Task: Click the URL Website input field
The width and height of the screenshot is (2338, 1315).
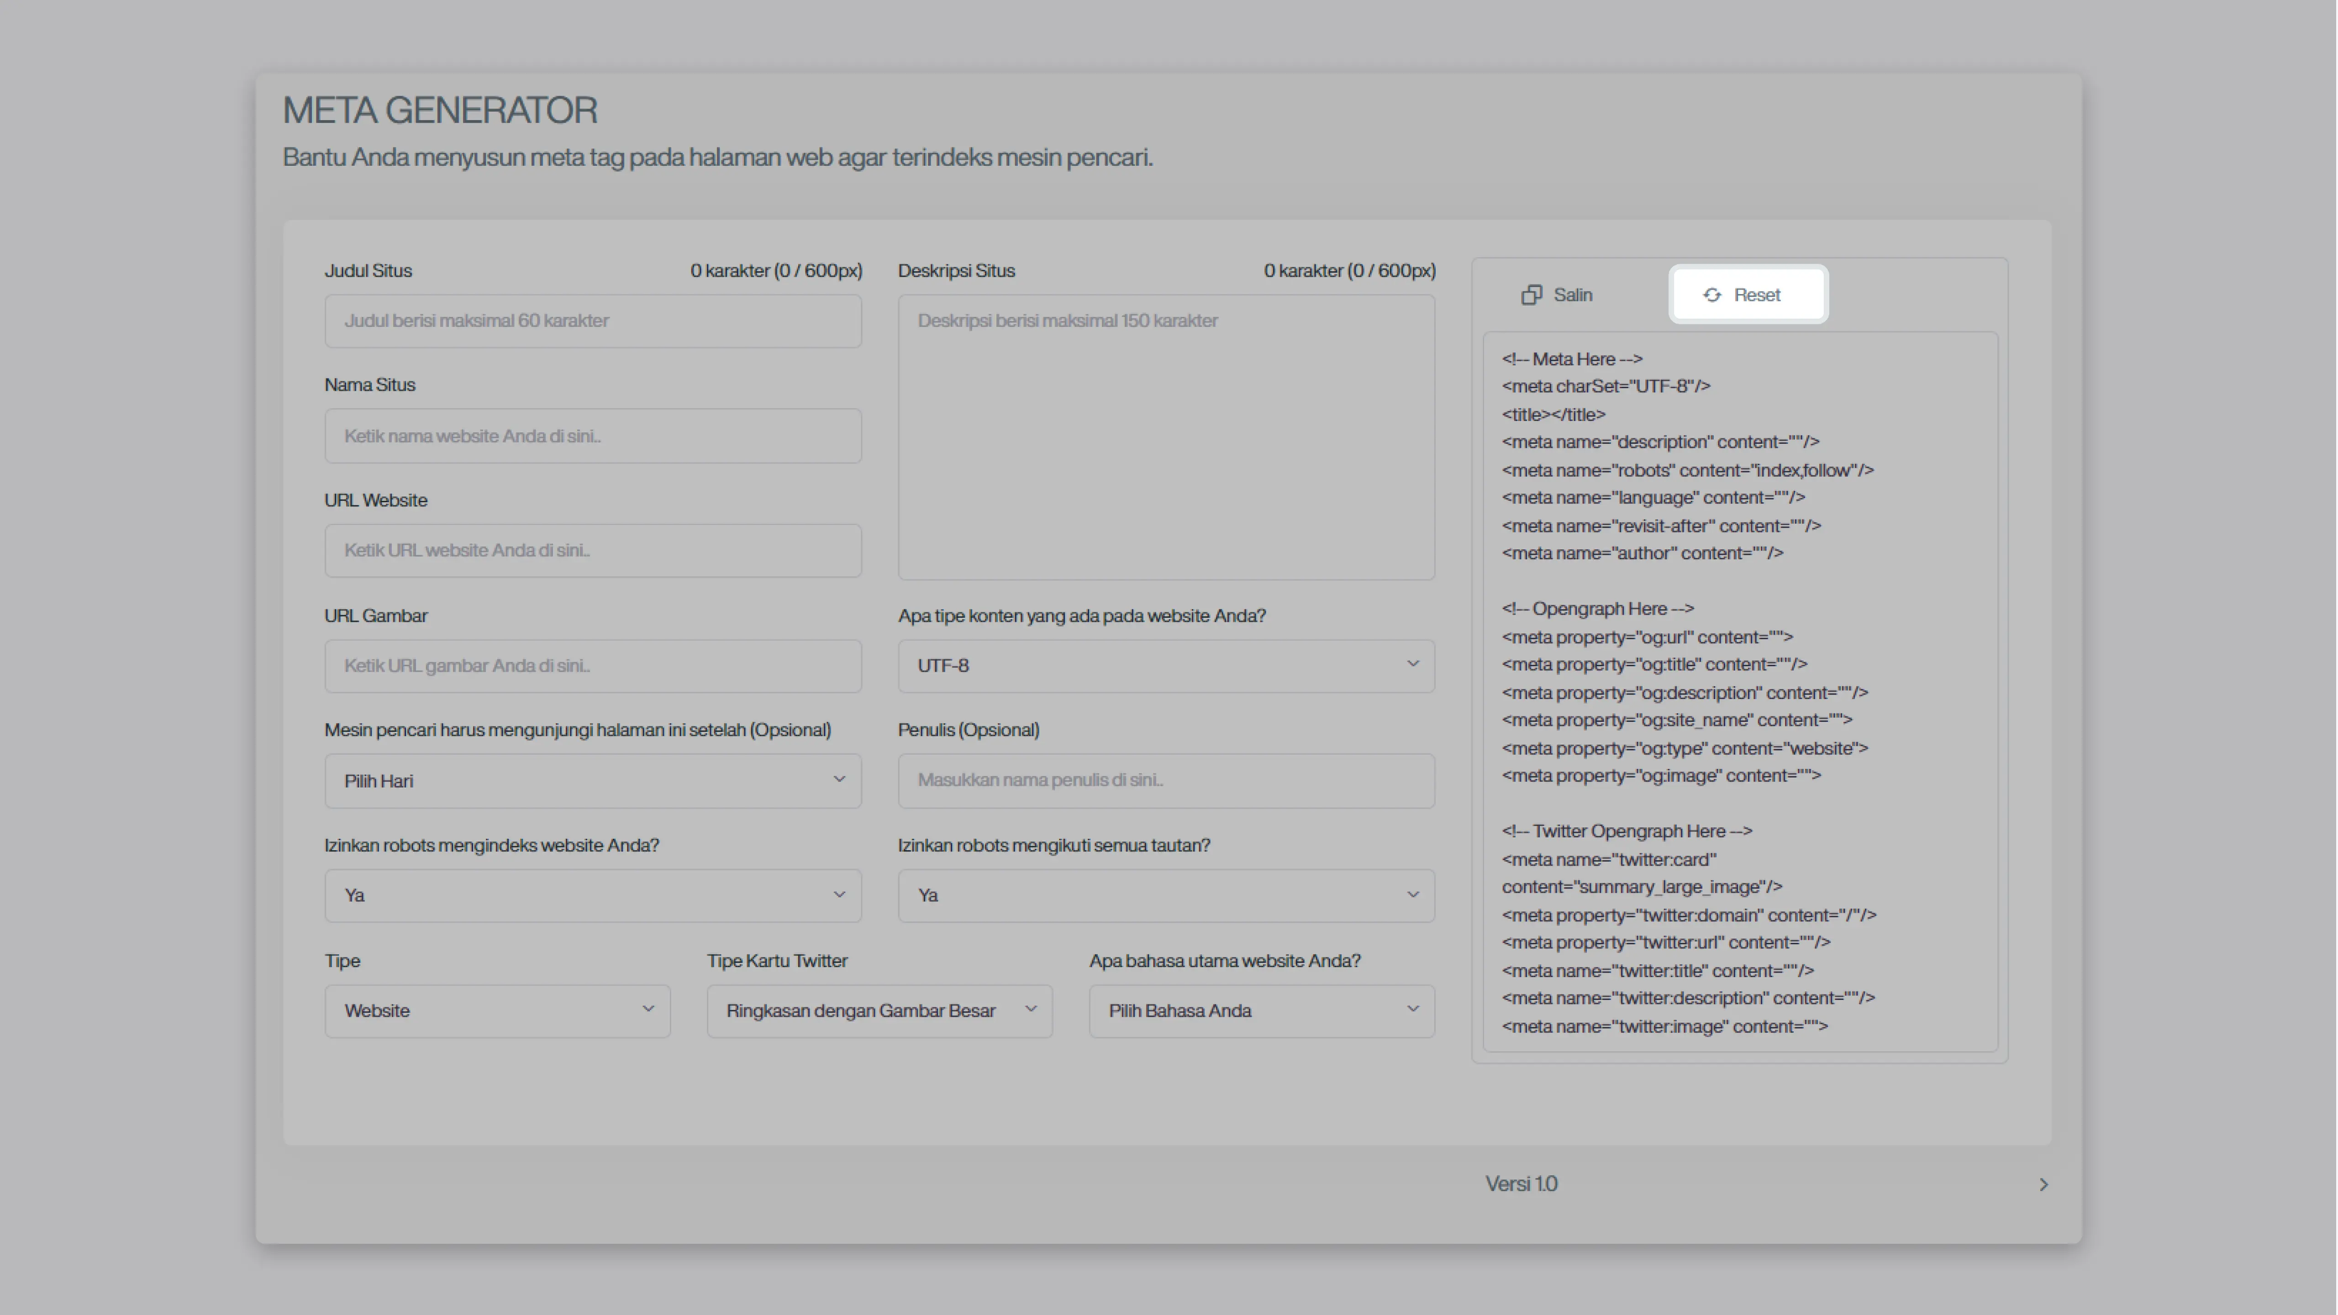Action: (x=593, y=550)
